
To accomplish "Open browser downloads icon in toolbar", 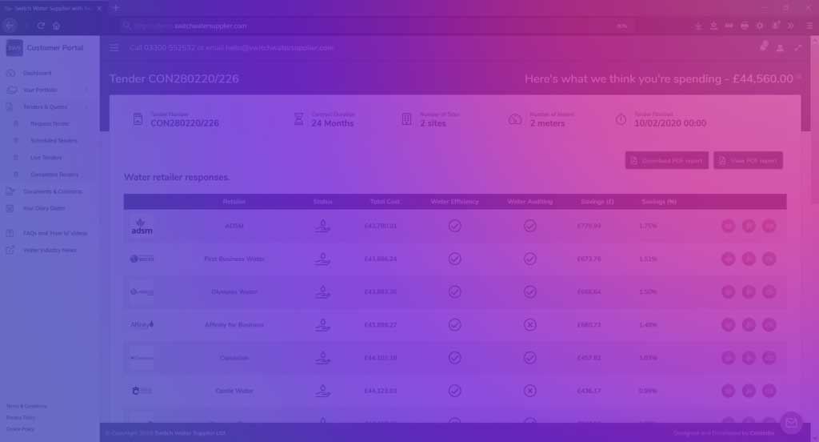I will click(698, 26).
